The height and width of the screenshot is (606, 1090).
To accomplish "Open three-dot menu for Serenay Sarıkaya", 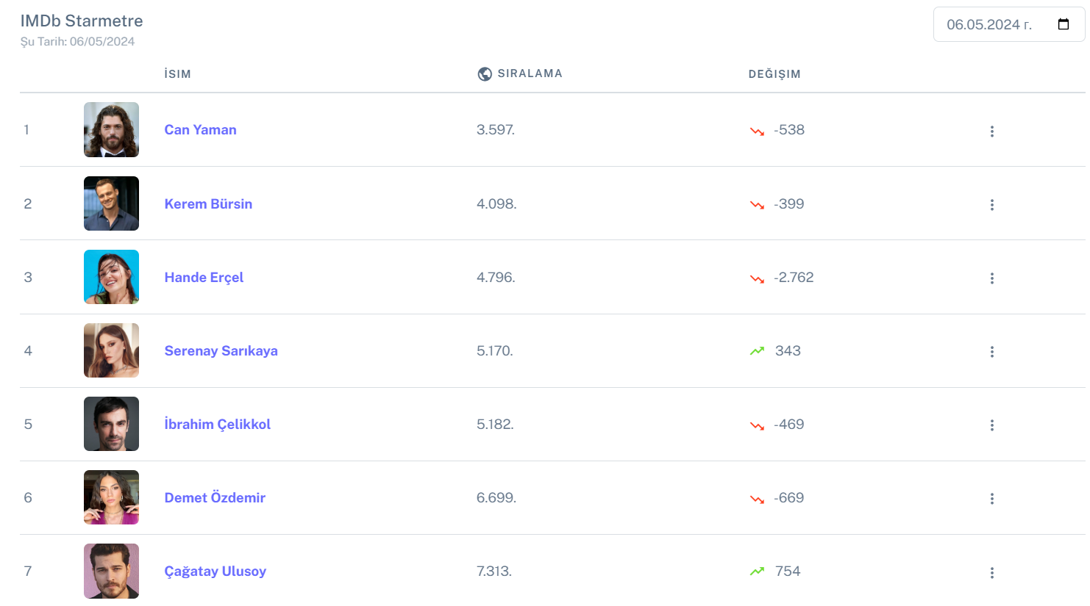I will (x=991, y=351).
